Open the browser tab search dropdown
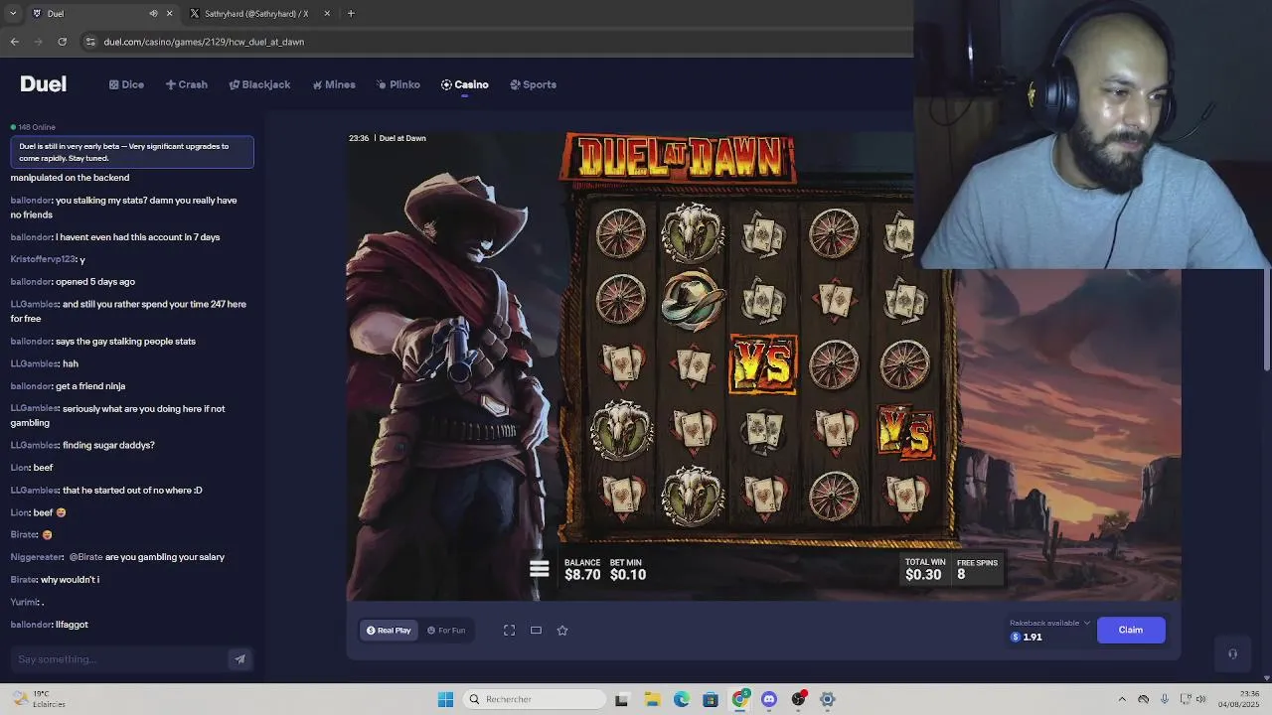 pyautogui.click(x=12, y=13)
